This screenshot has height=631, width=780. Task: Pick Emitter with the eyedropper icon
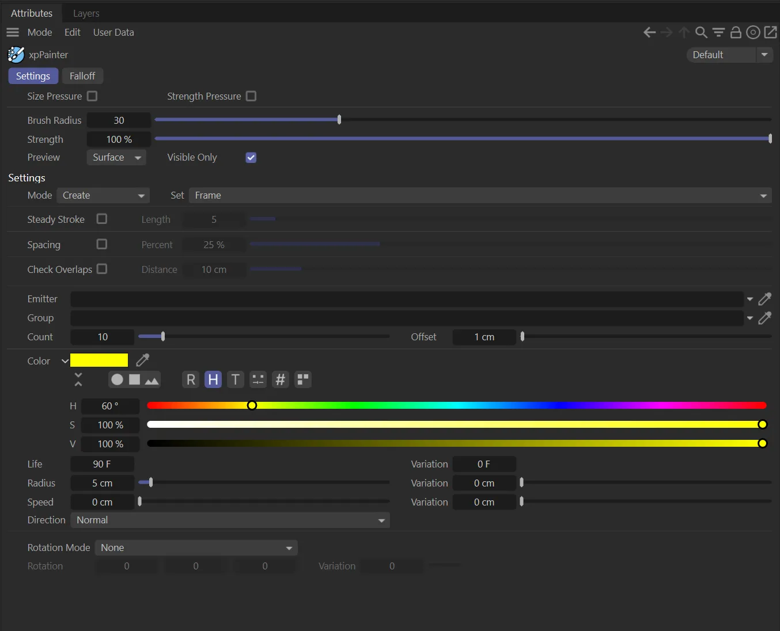(x=764, y=299)
